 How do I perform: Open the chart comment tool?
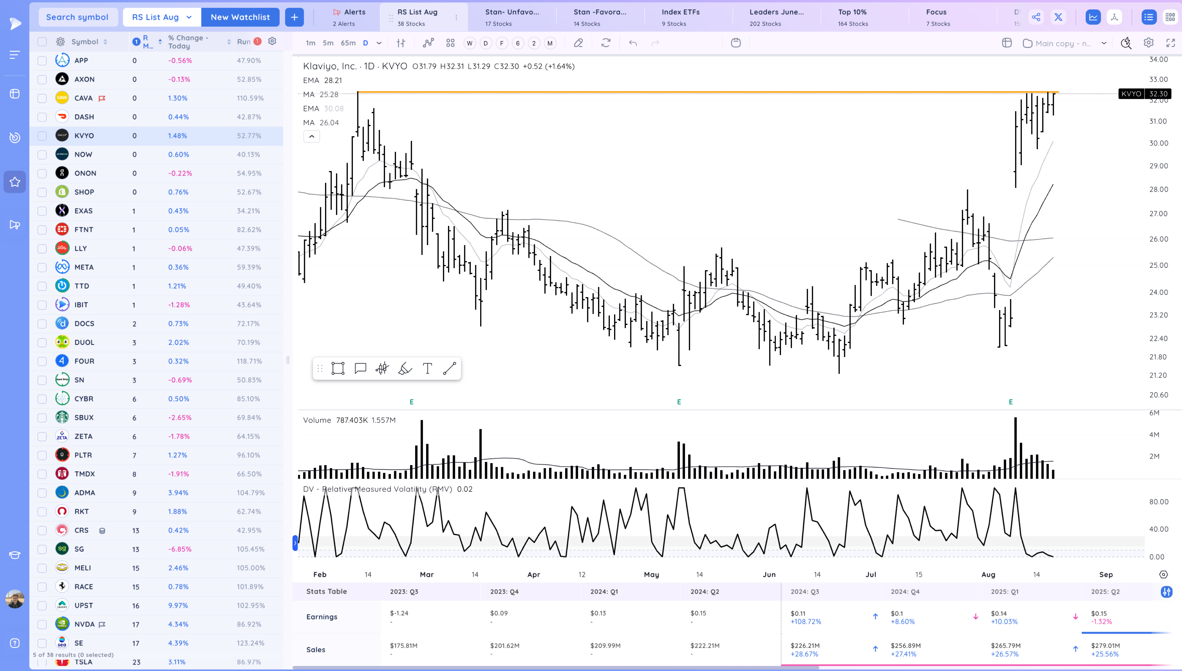pos(360,368)
